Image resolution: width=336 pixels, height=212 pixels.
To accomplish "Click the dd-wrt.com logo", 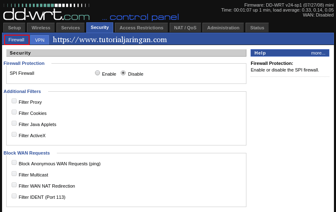I will 46,12.
